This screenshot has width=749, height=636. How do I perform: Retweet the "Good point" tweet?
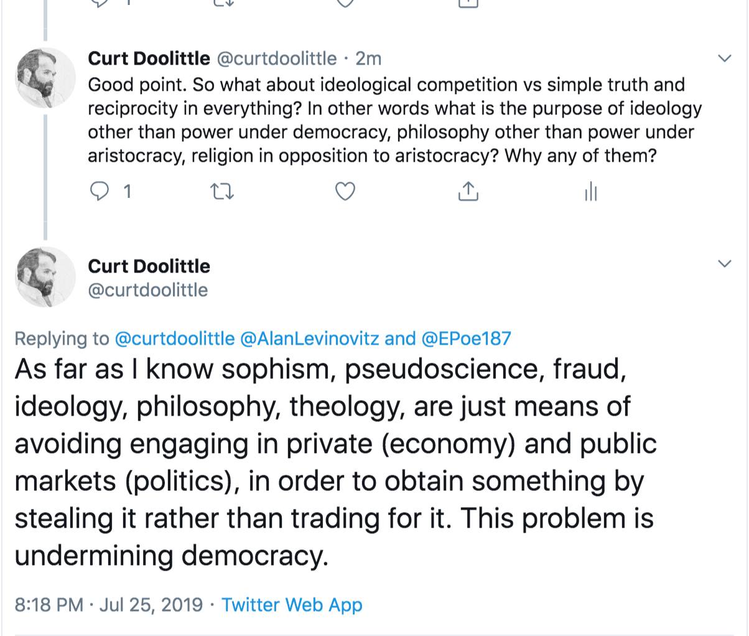coord(222,192)
